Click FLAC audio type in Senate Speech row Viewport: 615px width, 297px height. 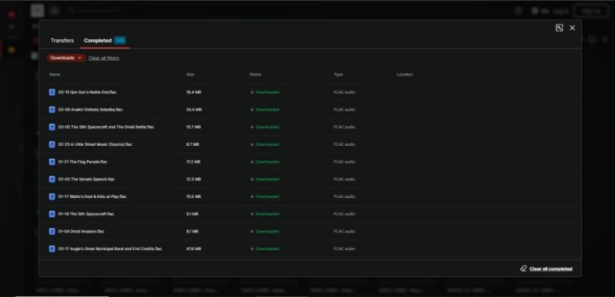click(344, 180)
